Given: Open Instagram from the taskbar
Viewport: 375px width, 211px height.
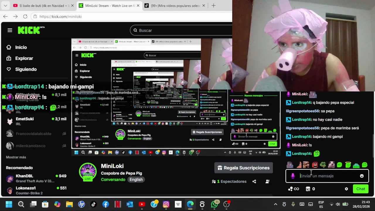Looking at the screenshot, I should tap(166, 204).
